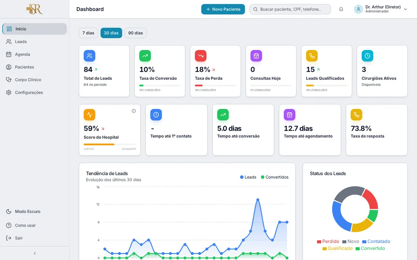
Task: Toggle Contatado in Status dos Leads legend
Action: pos(376,241)
